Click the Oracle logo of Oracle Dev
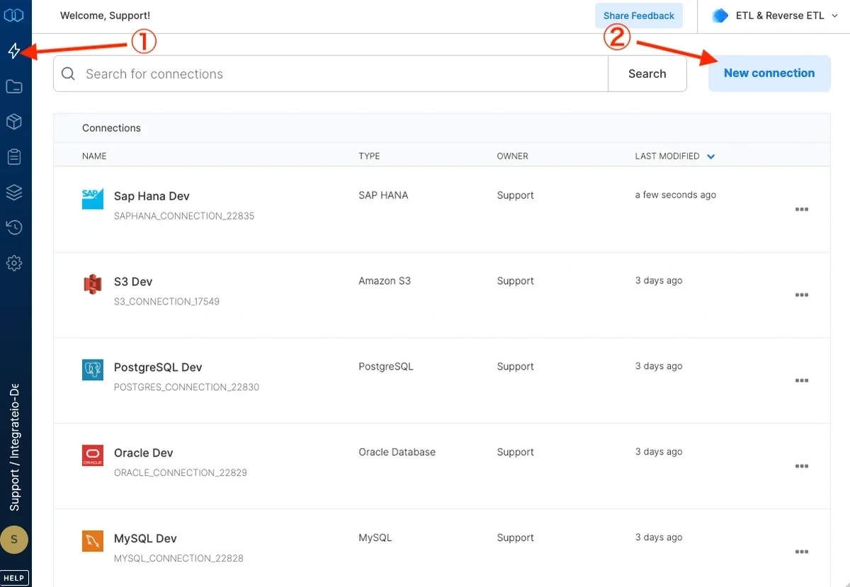Viewport: 850px width, 587px height. pyautogui.click(x=93, y=455)
